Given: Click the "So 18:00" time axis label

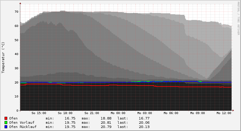Looking at the screenshot, I should pos(65,113).
